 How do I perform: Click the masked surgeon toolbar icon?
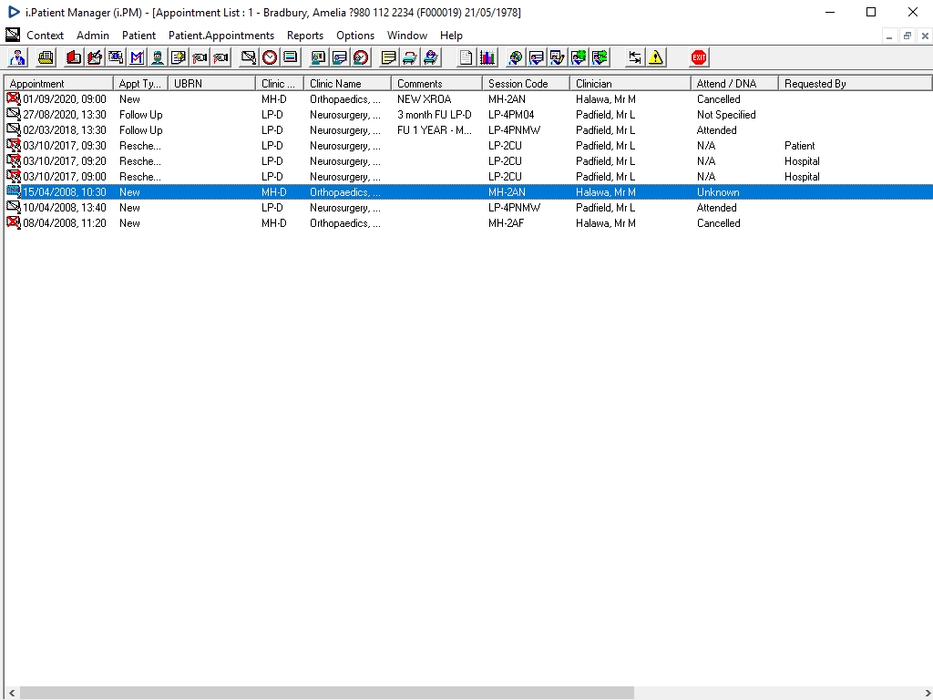pyautogui.click(x=158, y=57)
